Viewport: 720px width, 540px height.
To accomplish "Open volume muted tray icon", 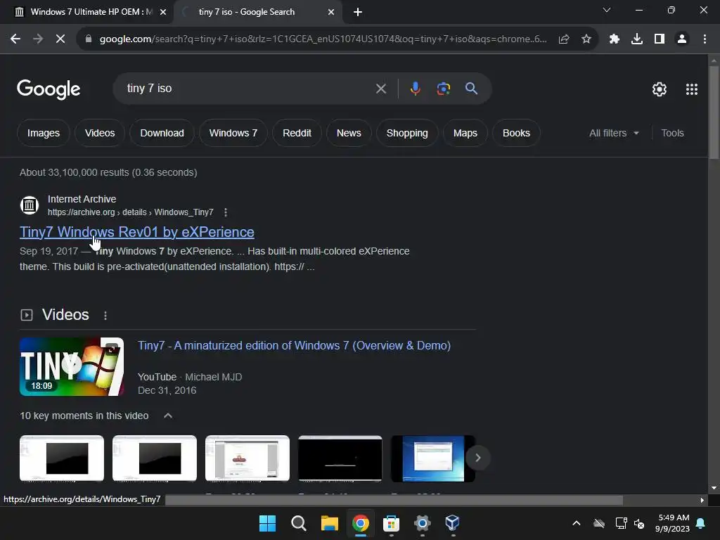I will click(638, 523).
